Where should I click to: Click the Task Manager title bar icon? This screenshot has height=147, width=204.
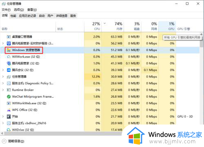4,4
